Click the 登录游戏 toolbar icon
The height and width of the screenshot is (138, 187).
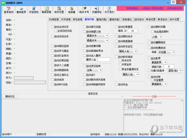coord(9,10)
